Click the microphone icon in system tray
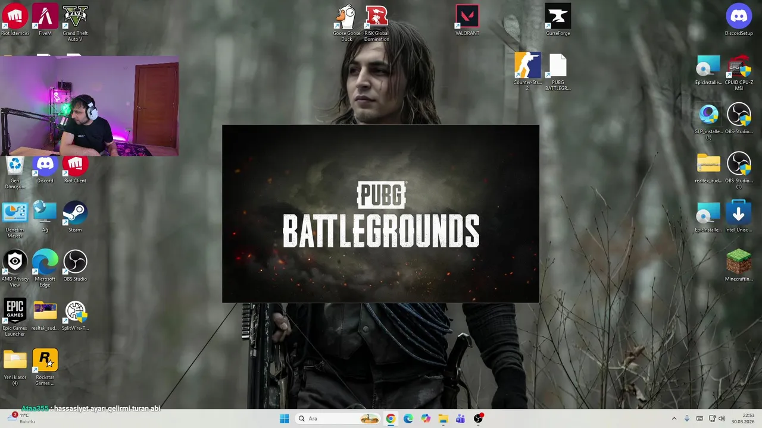Viewport: 762px width, 428px height. tap(687, 418)
